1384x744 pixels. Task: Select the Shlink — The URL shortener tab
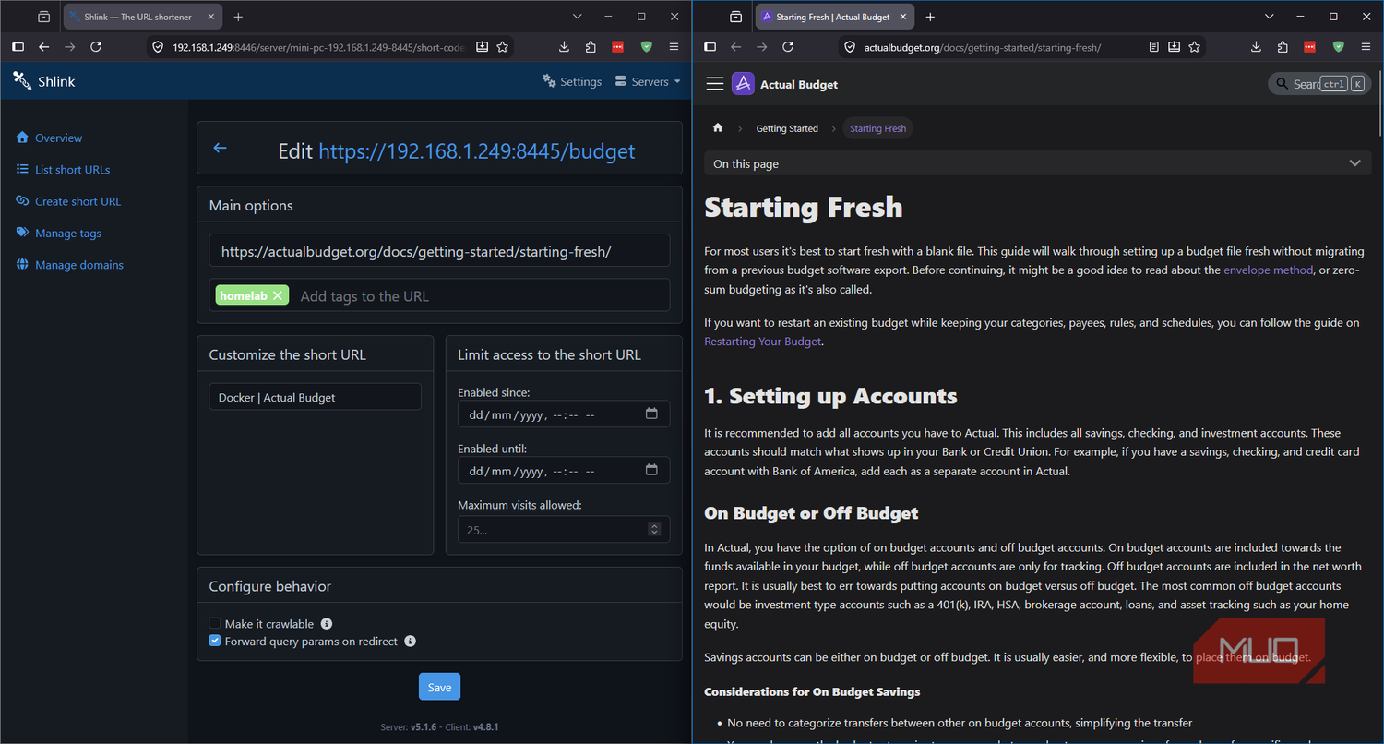(x=142, y=17)
